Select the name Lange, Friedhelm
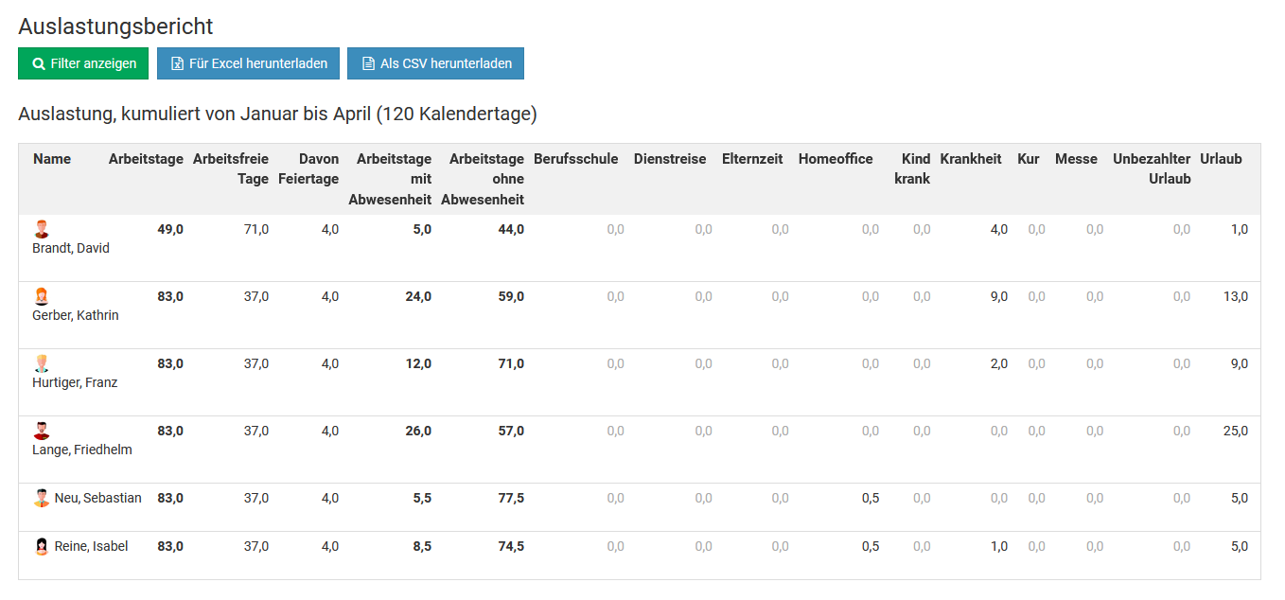The image size is (1285, 600). click(x=82, y=450)
